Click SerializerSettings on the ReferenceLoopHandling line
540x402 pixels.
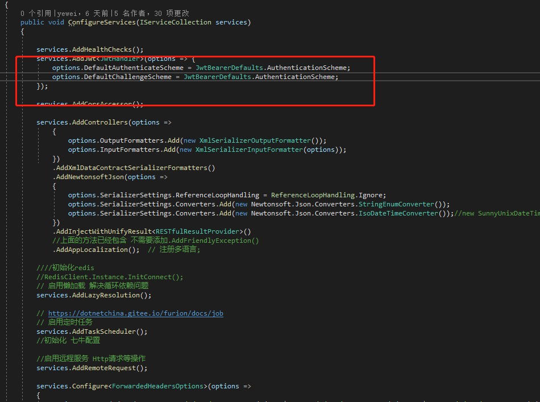[136, 195]
